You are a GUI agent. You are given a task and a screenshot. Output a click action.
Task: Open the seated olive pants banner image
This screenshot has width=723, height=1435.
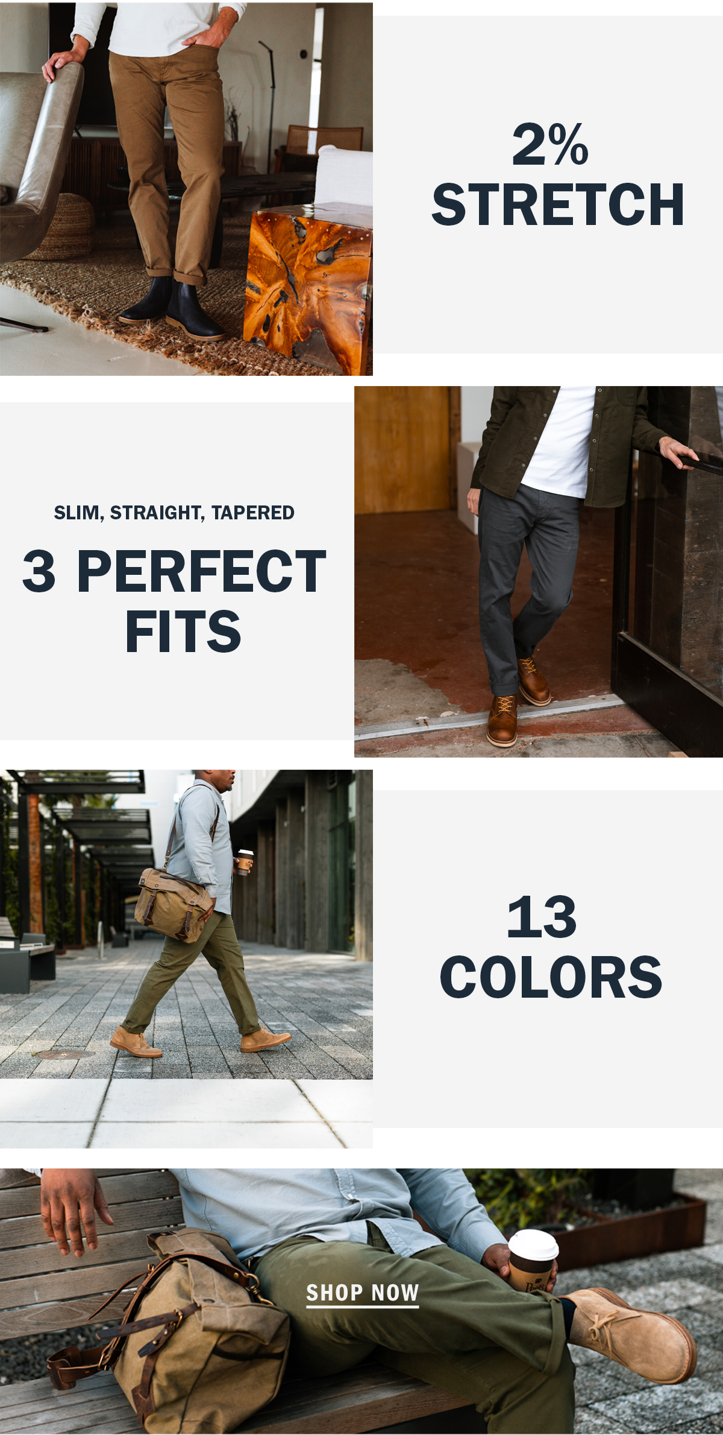click(361, 1301)
